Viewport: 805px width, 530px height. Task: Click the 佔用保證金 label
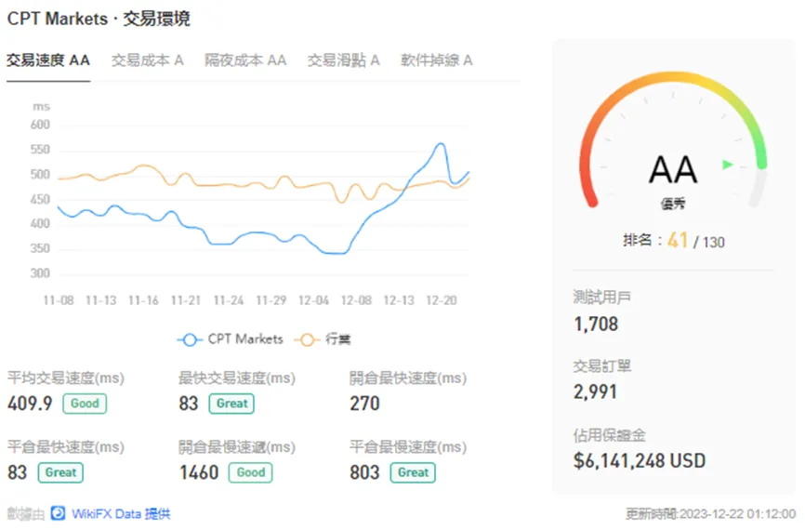point(610,435)
